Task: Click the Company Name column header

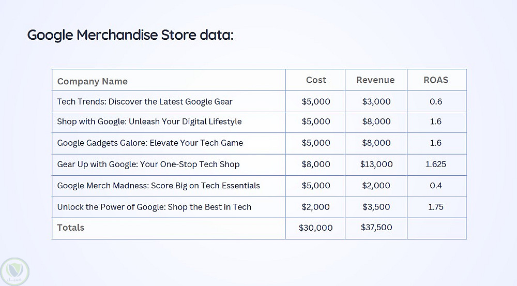Action: [92, 81]
